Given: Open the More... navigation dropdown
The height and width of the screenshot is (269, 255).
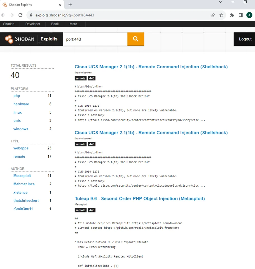Looking at the screenshot, I should coord(74,24).
